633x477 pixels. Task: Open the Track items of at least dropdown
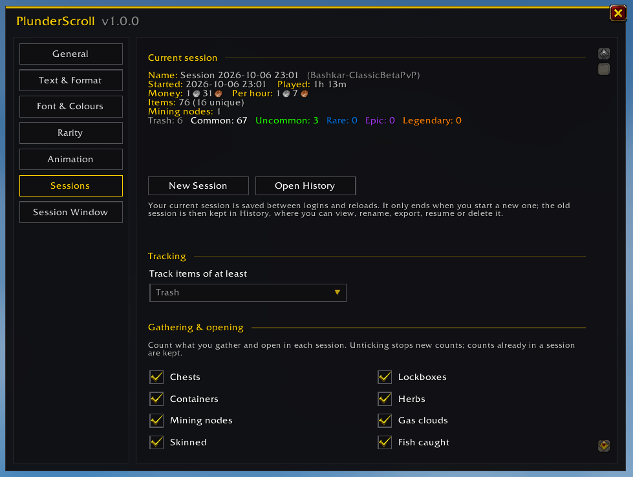pos(248,293)
